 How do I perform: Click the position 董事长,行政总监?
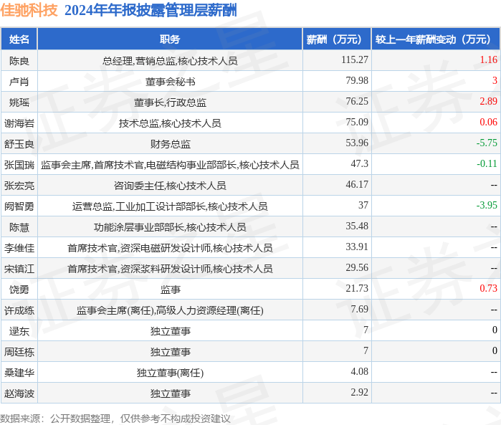(170, 102)
